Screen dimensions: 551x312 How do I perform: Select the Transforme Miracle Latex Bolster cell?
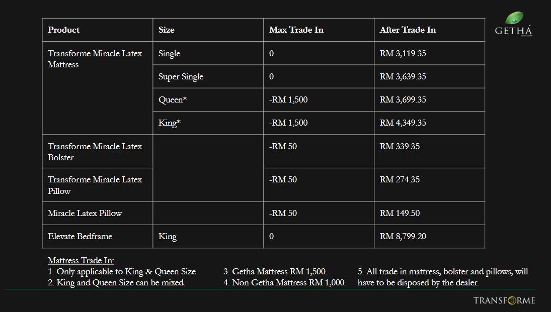pos(95,152)
